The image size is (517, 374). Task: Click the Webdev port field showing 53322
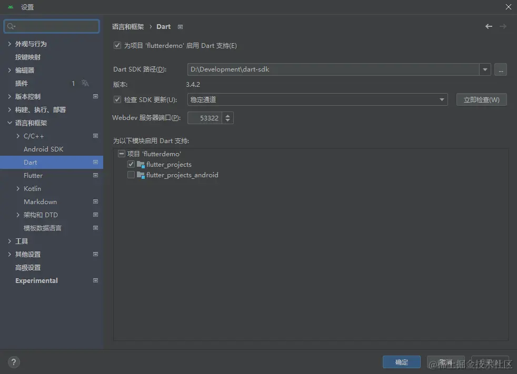205,118
